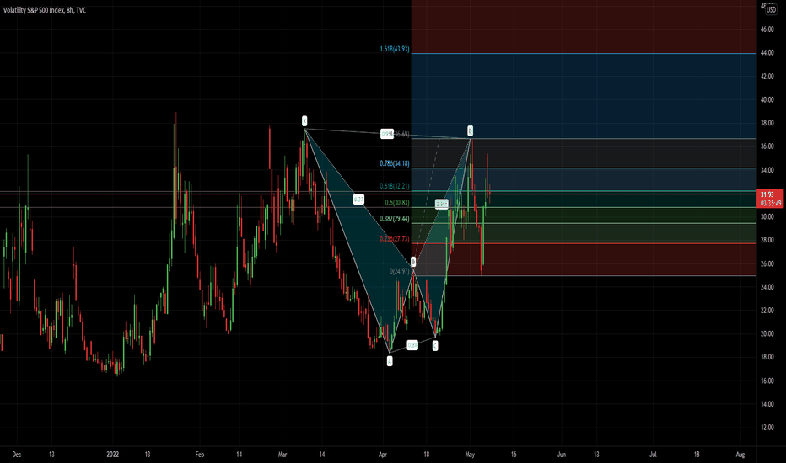Click the Fibonacci label 0.236(27.73)
This screenshot has height=463, width=786.
[x=395, y=239]
